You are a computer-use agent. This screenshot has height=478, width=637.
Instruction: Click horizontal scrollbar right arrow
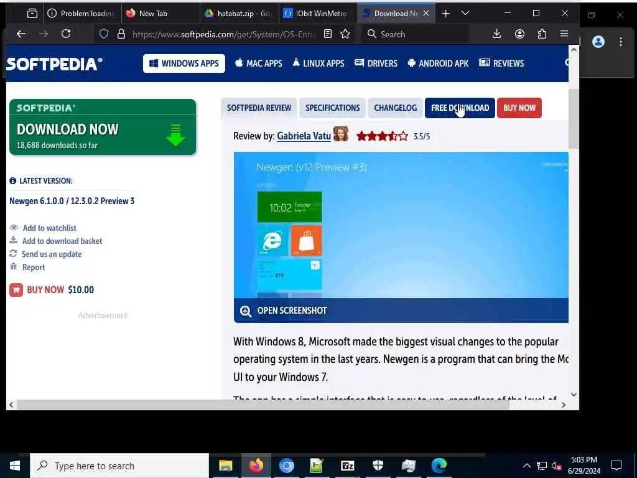tap(564, 405)
